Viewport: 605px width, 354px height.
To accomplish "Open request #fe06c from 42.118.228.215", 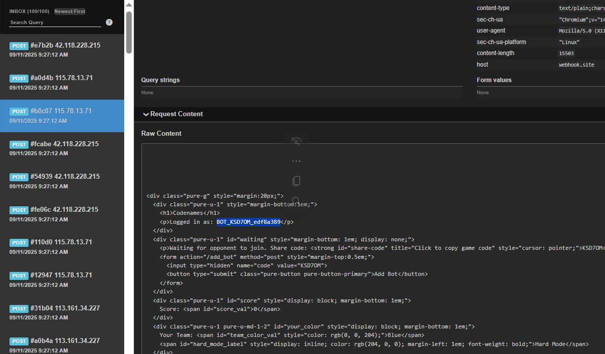I will pyautogui.click(x=62, y=214).
